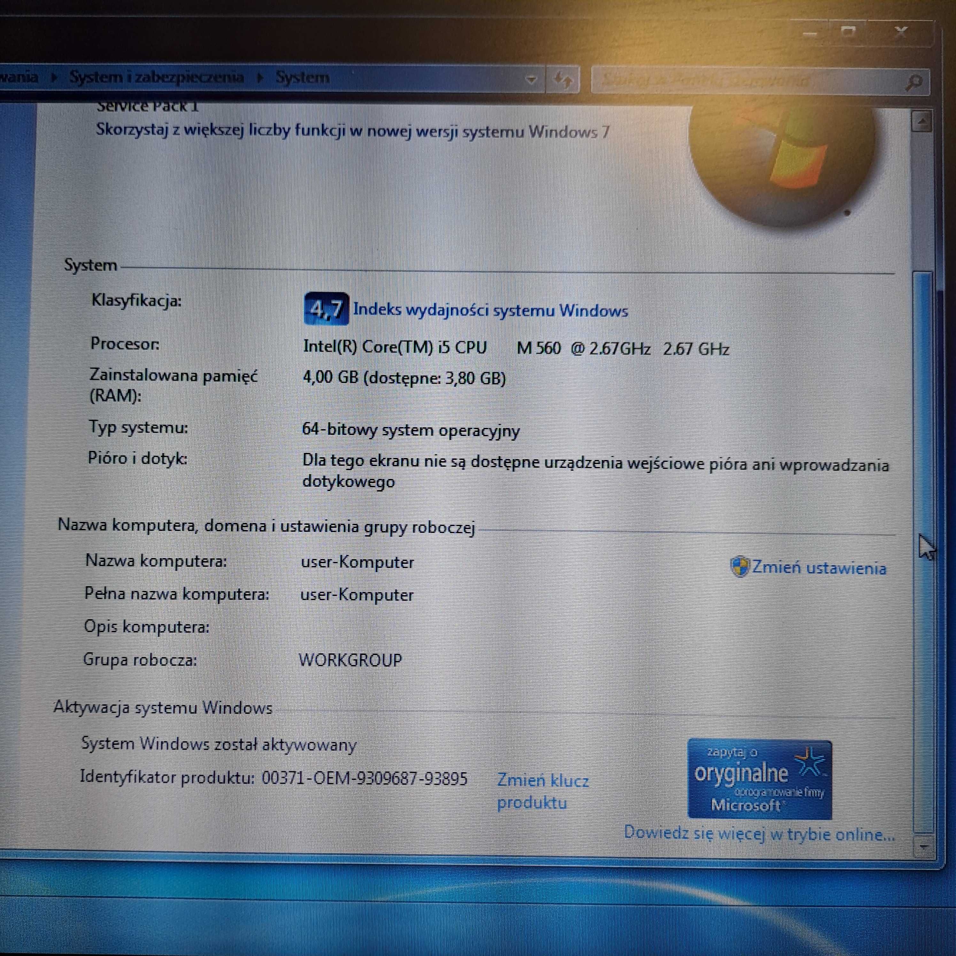Click the refresh button in address bar
Viewport: 956px width, 956px height.
point(563,79)
